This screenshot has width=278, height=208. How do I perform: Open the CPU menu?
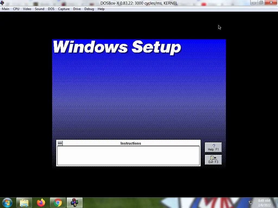[x=16, y=9]
